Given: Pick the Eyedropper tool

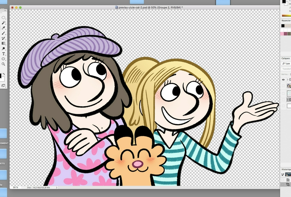Looking at the screenshot, I should point(4,28).
